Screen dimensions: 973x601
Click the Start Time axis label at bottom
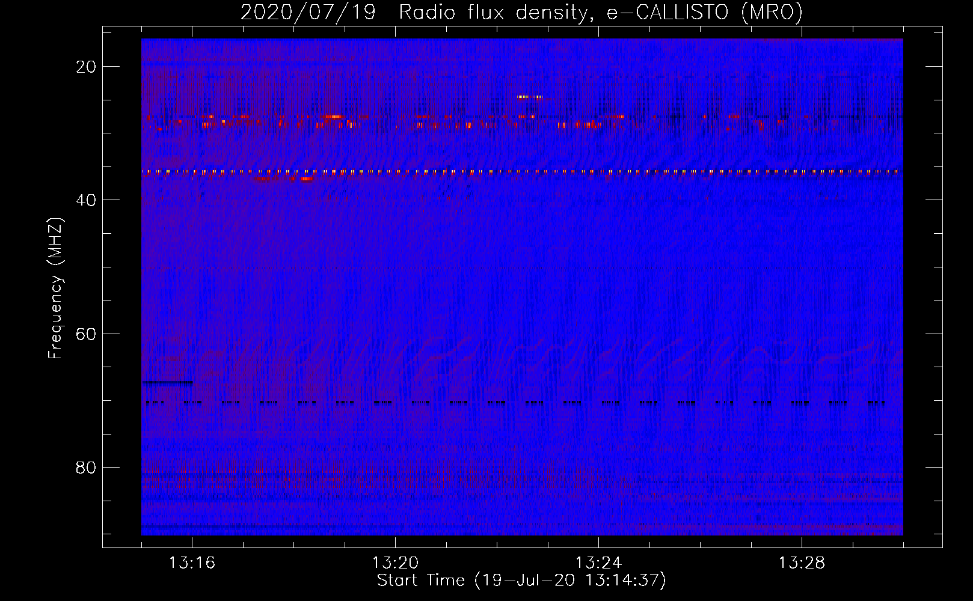click(x=521, y=581)
